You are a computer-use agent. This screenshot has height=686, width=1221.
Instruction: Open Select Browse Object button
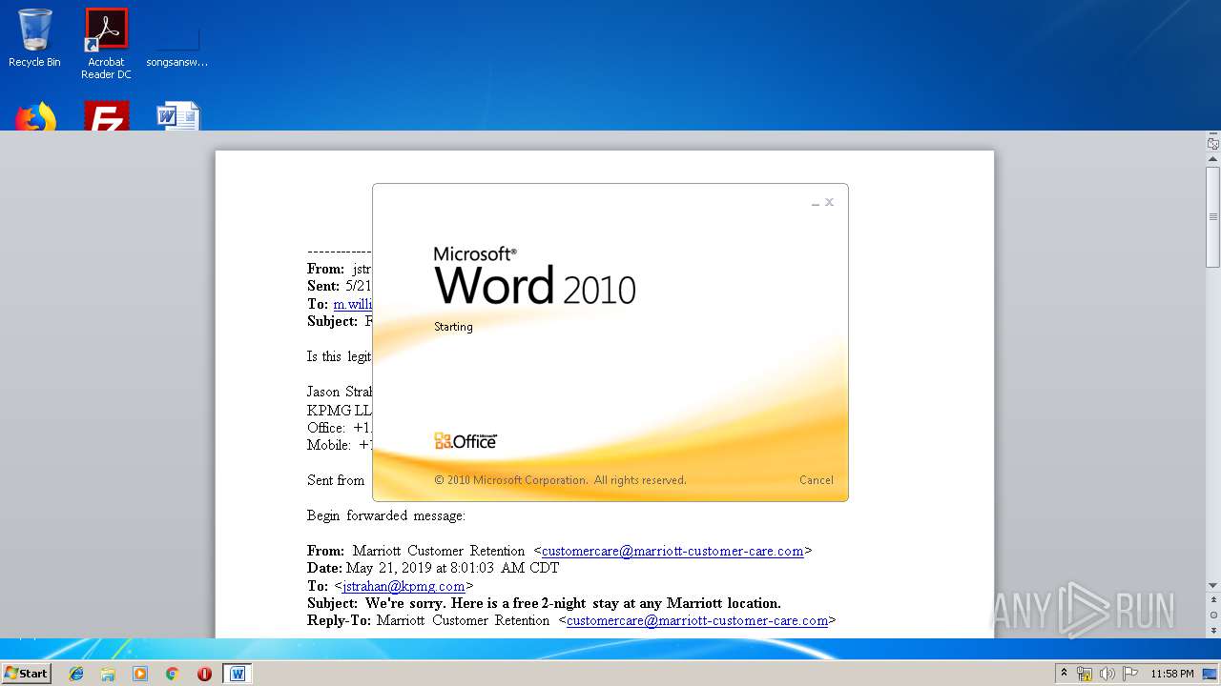tap(1213, 615)
